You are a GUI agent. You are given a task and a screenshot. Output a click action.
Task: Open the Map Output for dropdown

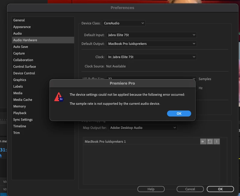pyautogui.click(x=143, y=128)
